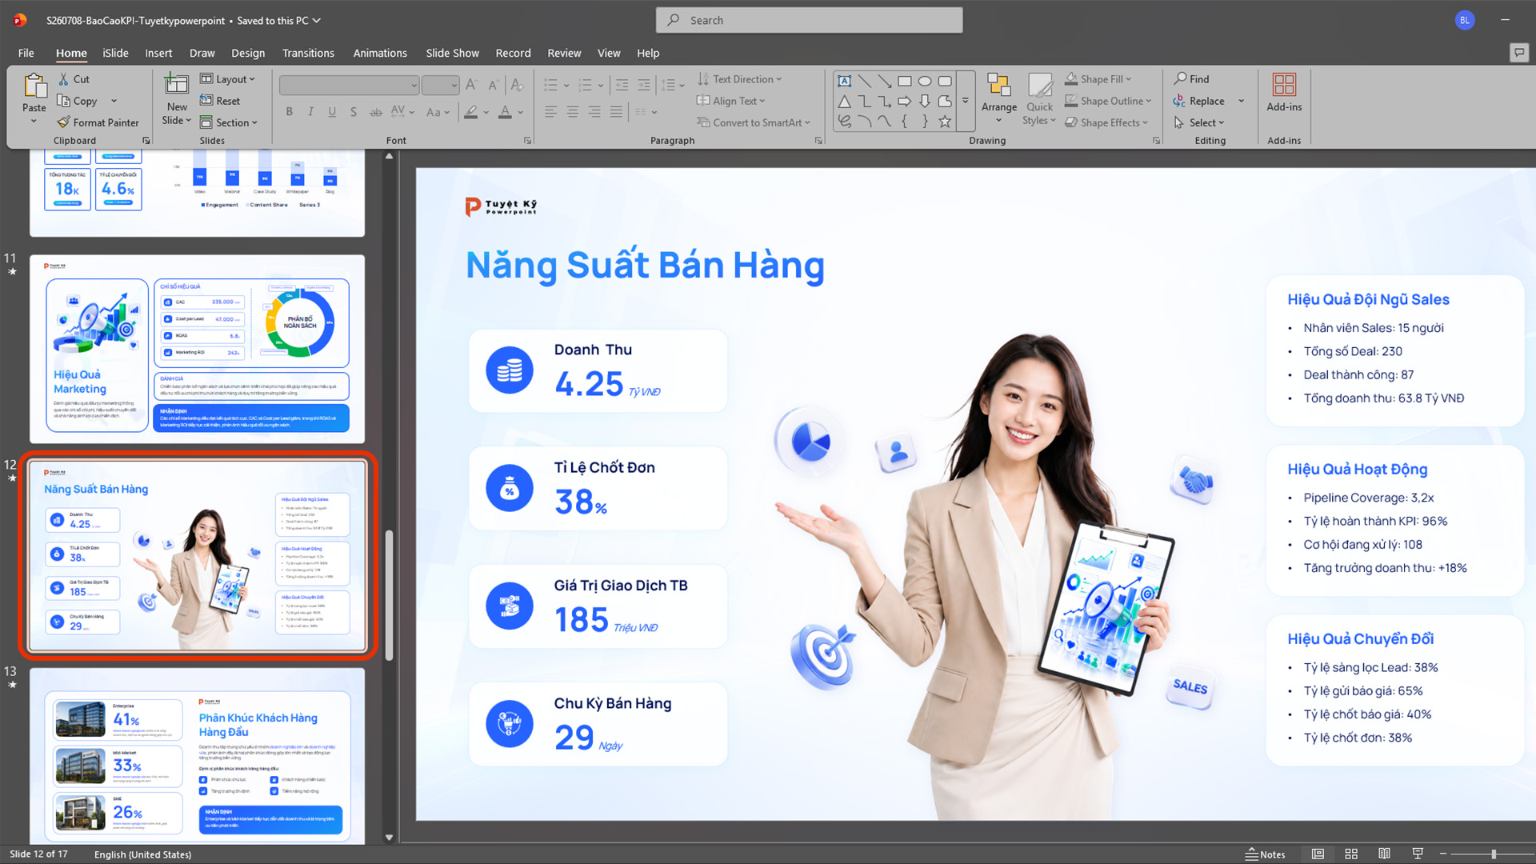This screenshot has height=864, width=1536.
Task: Center the paragraph text
Action: [x=573, y=112]
